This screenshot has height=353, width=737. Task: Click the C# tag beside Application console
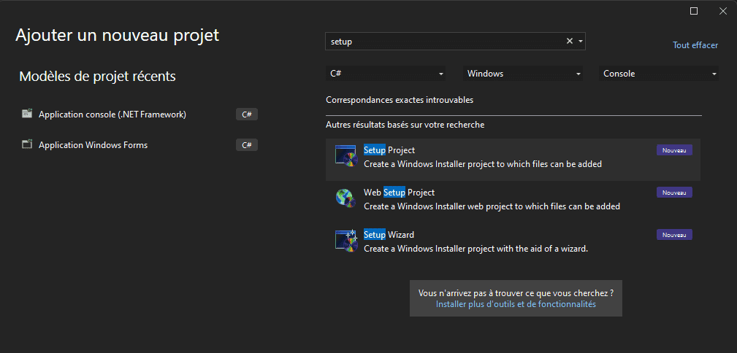247,114
